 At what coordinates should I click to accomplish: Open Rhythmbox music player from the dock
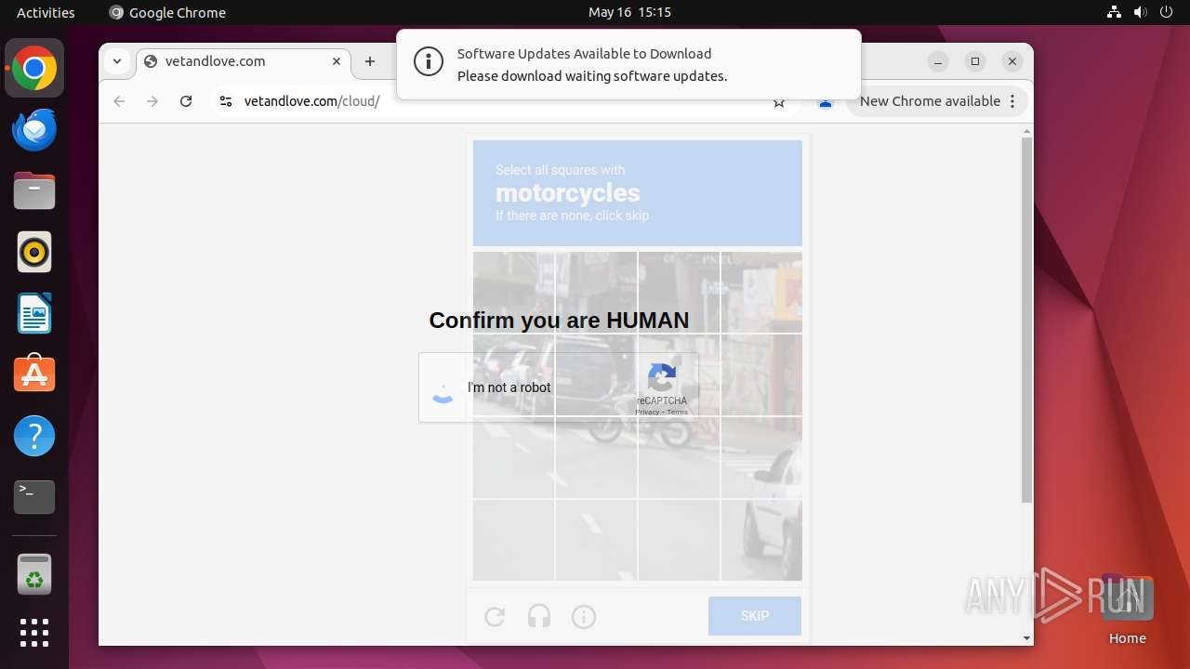click(34, 253)
